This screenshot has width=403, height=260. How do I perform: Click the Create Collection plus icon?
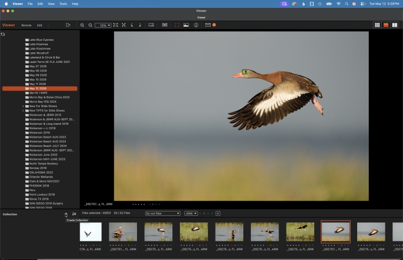(x=66, y=214)
